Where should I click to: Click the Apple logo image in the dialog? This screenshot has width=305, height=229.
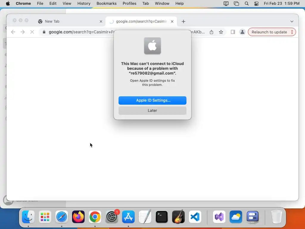pyautogui.click(x=152, y=46)
